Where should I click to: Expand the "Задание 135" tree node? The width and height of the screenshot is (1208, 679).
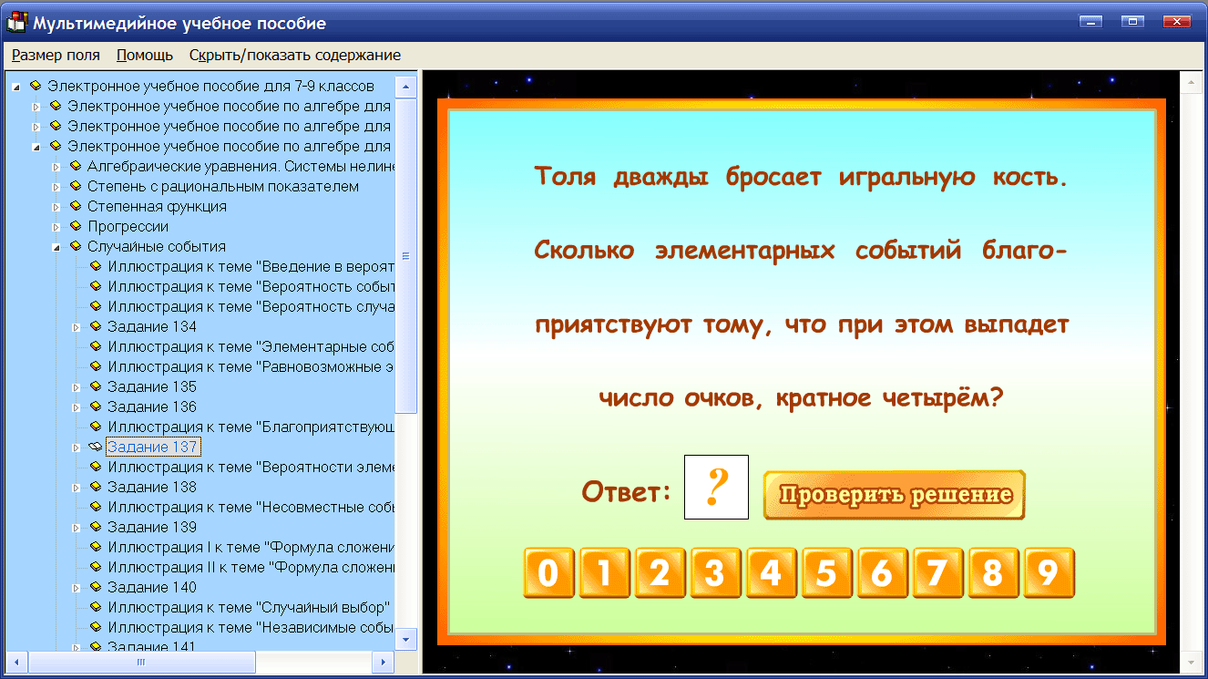77,386
